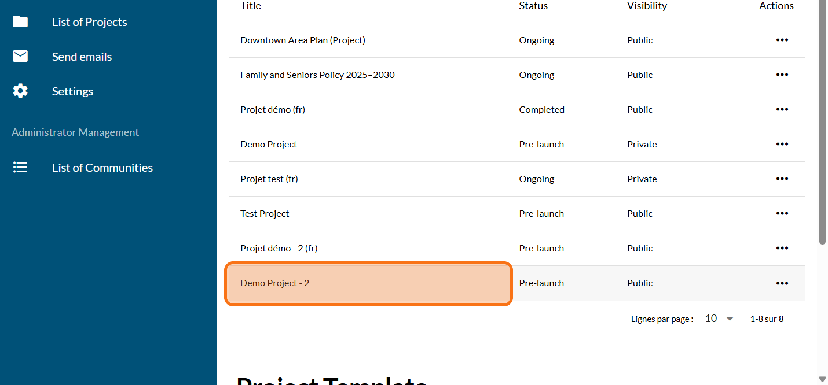Open actions menu for Test Project
The width and height of the screenshot is (828, 385).
point(782,213)
